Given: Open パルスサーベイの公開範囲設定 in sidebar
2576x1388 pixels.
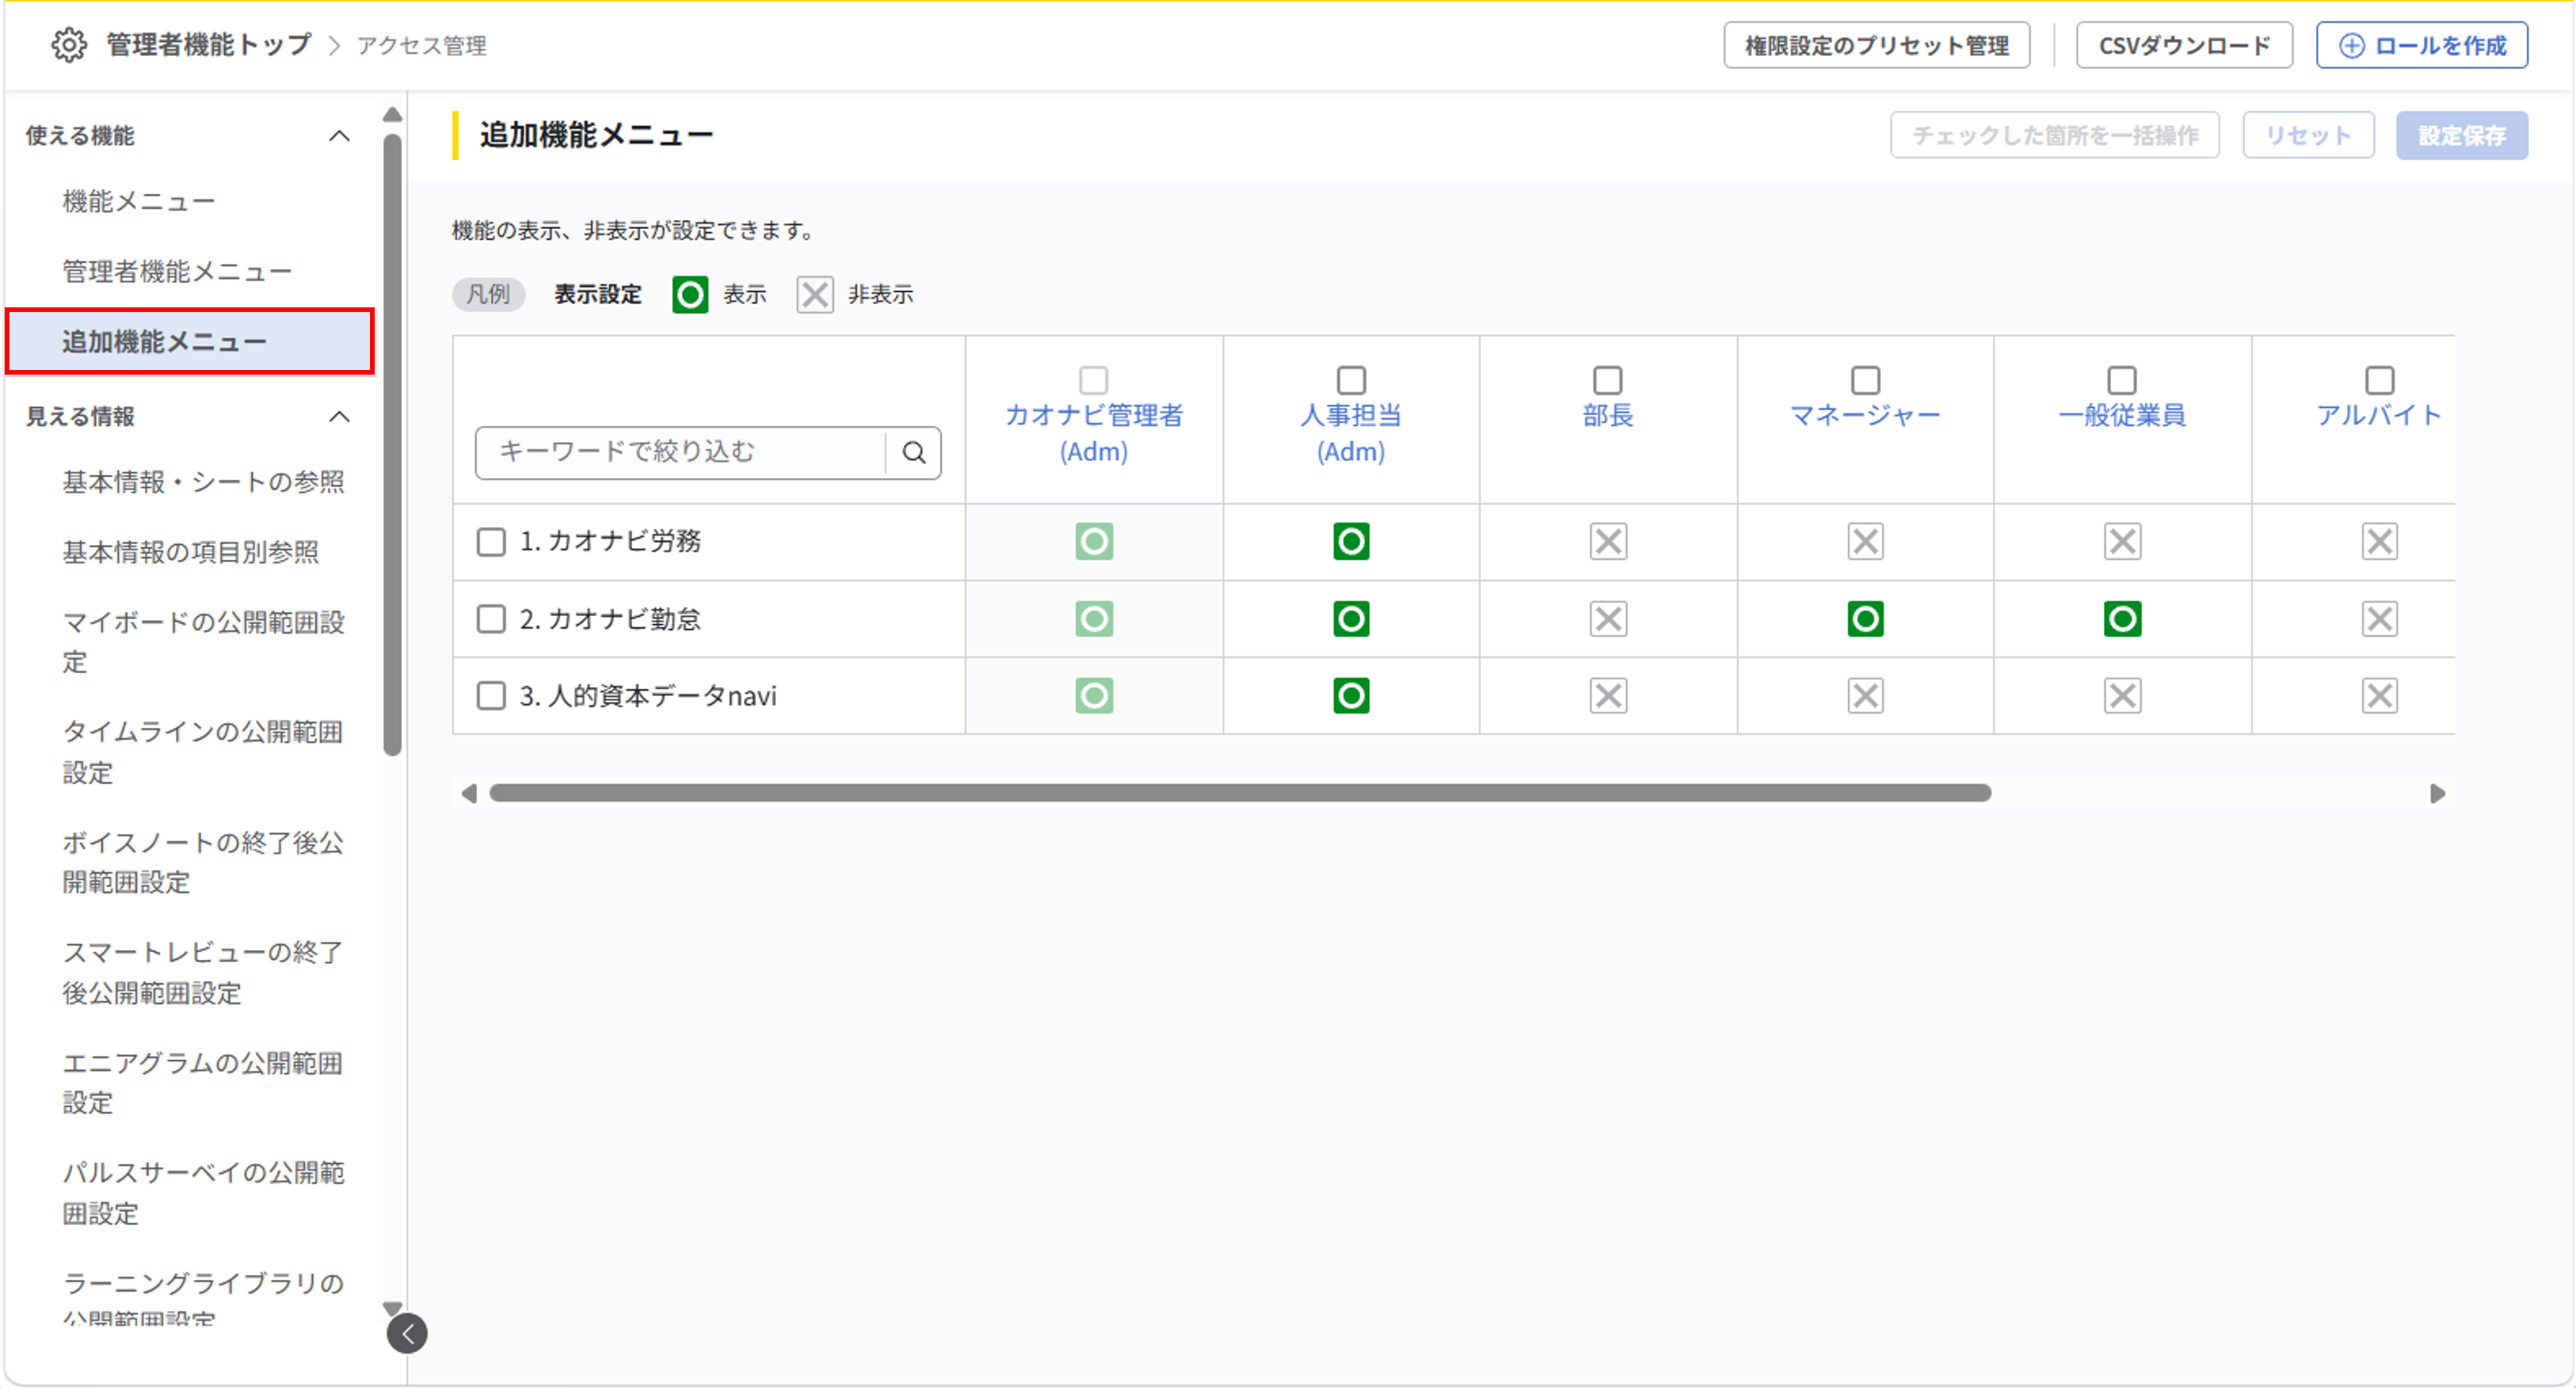Looking at the screenshot, I should click(x=203, y=1193).
